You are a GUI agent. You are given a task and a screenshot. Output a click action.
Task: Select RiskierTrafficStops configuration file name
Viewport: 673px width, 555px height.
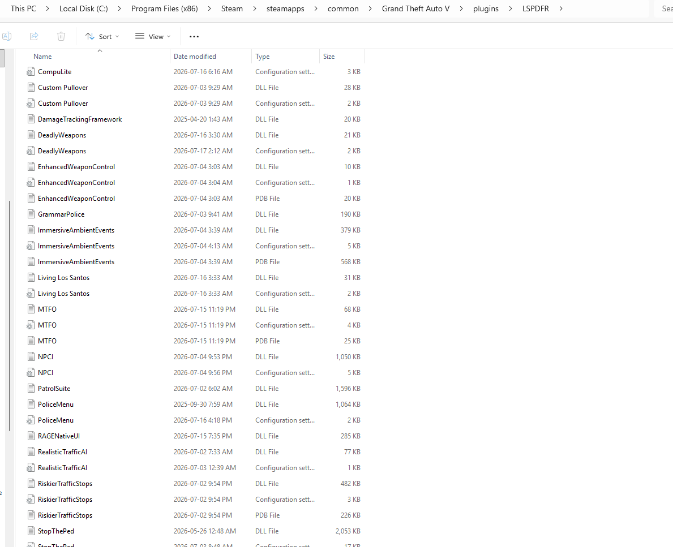(65, 500)
